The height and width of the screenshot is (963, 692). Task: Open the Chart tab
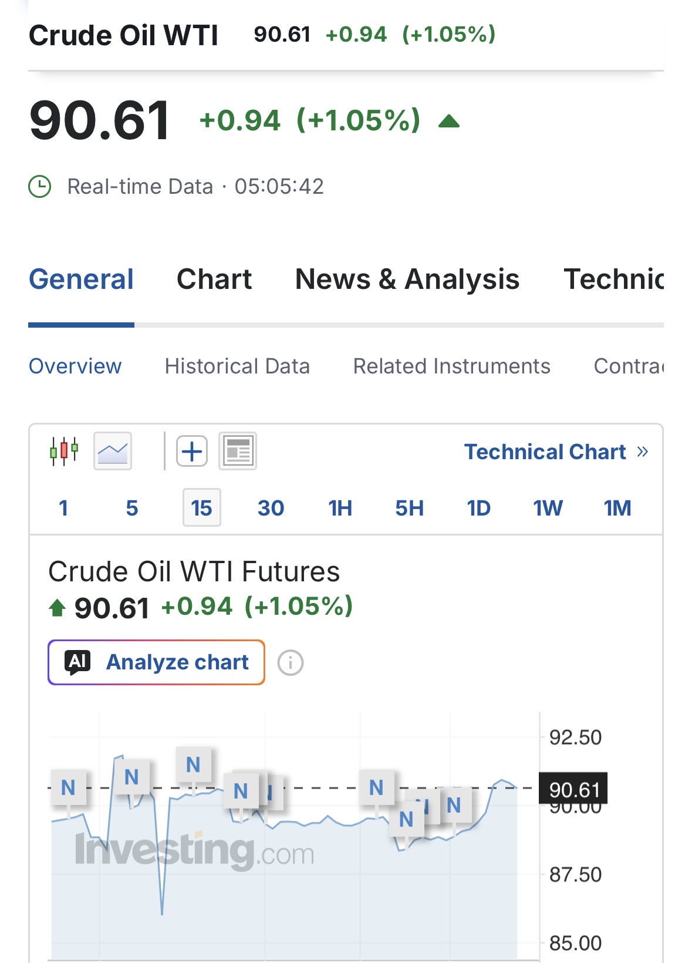point(214,279)
